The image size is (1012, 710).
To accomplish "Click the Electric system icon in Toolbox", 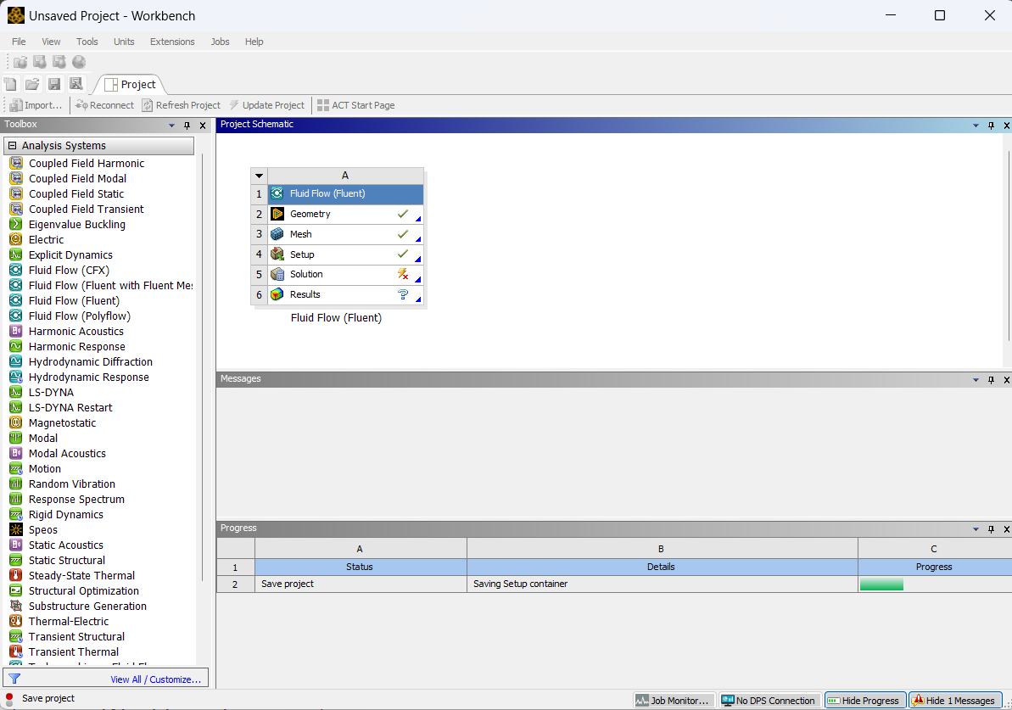I will pyautogui.click(x=16, y=239).
